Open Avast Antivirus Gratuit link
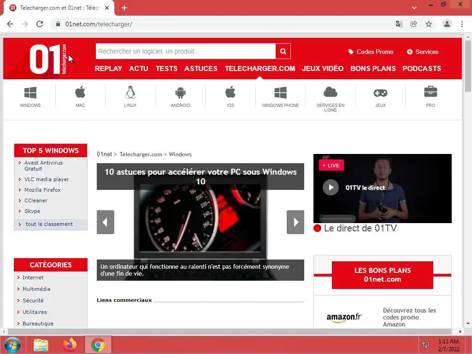The height and width of the screenshot is (354, 472). [43, 165]
